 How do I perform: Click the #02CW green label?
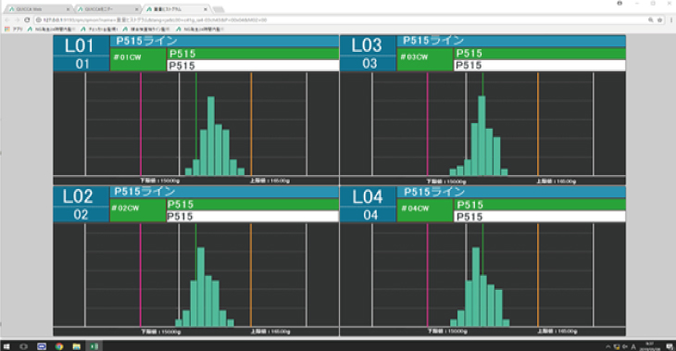point(138,210)
